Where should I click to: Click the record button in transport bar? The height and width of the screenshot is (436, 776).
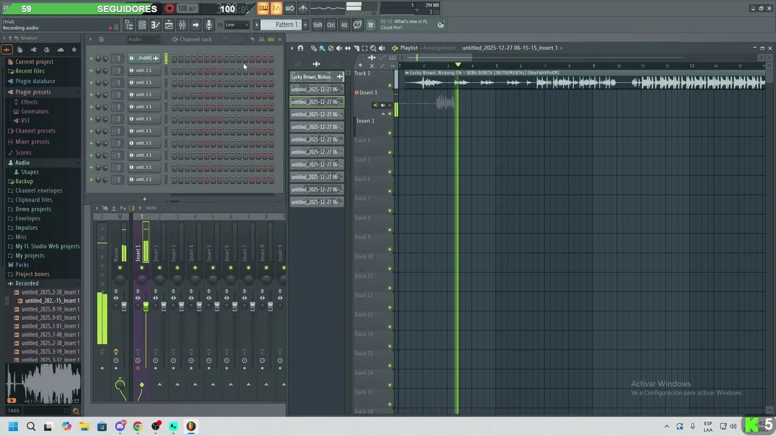point(170,8)
